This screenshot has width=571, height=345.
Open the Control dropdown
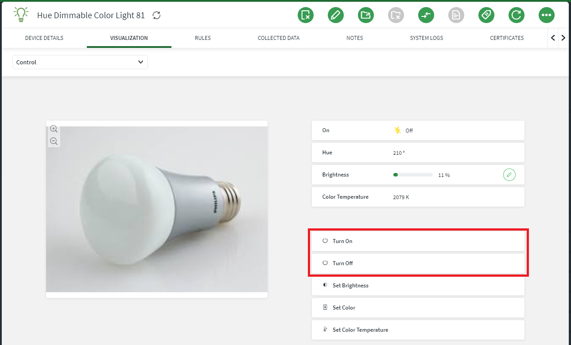coord(80,62)
